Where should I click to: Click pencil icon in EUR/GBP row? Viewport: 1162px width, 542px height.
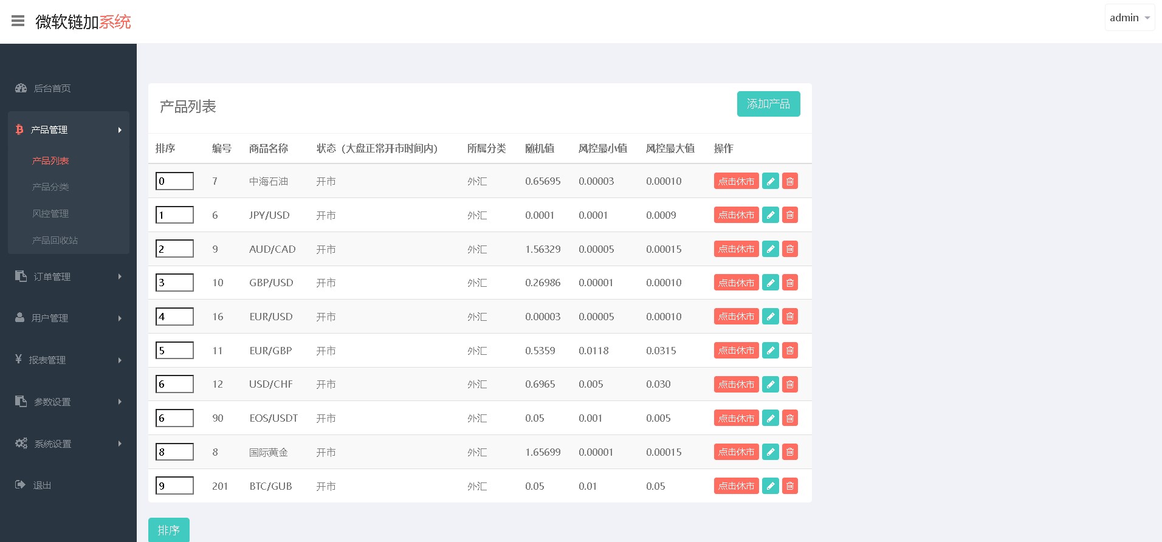point(770,351)
